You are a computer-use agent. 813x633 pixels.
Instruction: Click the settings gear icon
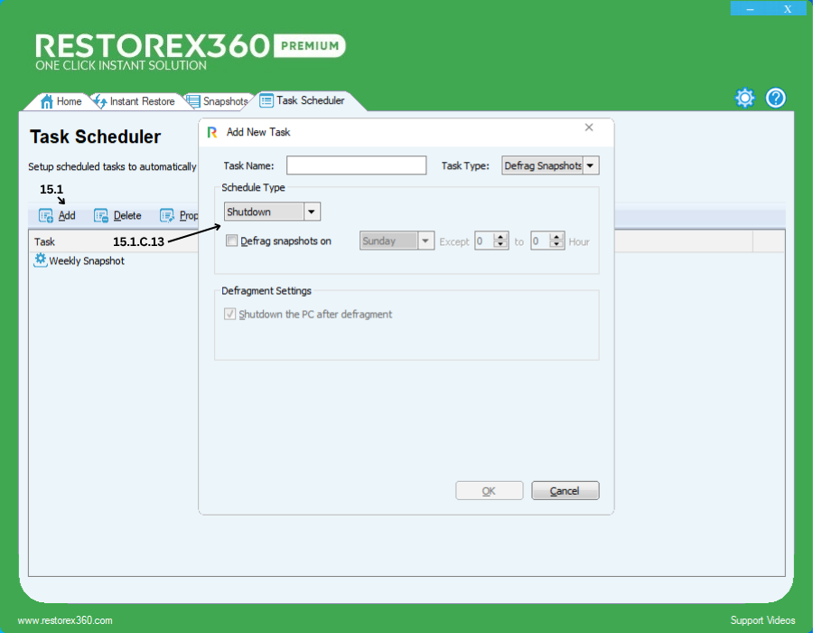tap(744, 98)
